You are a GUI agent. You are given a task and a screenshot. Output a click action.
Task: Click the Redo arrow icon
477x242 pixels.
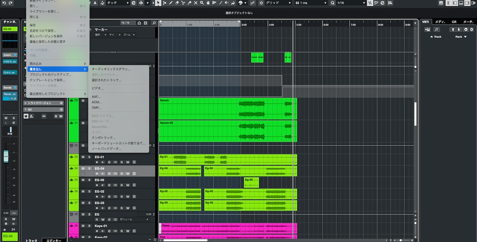pyautogui.click(x=10, y=3)
